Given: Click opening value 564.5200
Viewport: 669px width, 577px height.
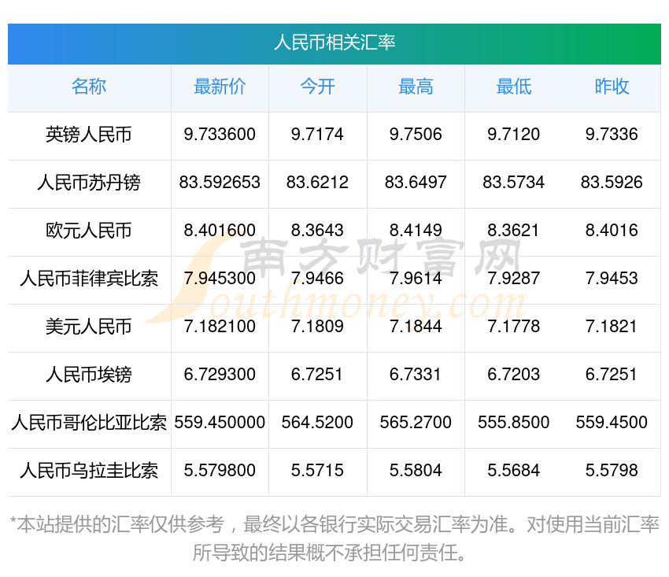Looking at the screenshot, I should [317, 423].
